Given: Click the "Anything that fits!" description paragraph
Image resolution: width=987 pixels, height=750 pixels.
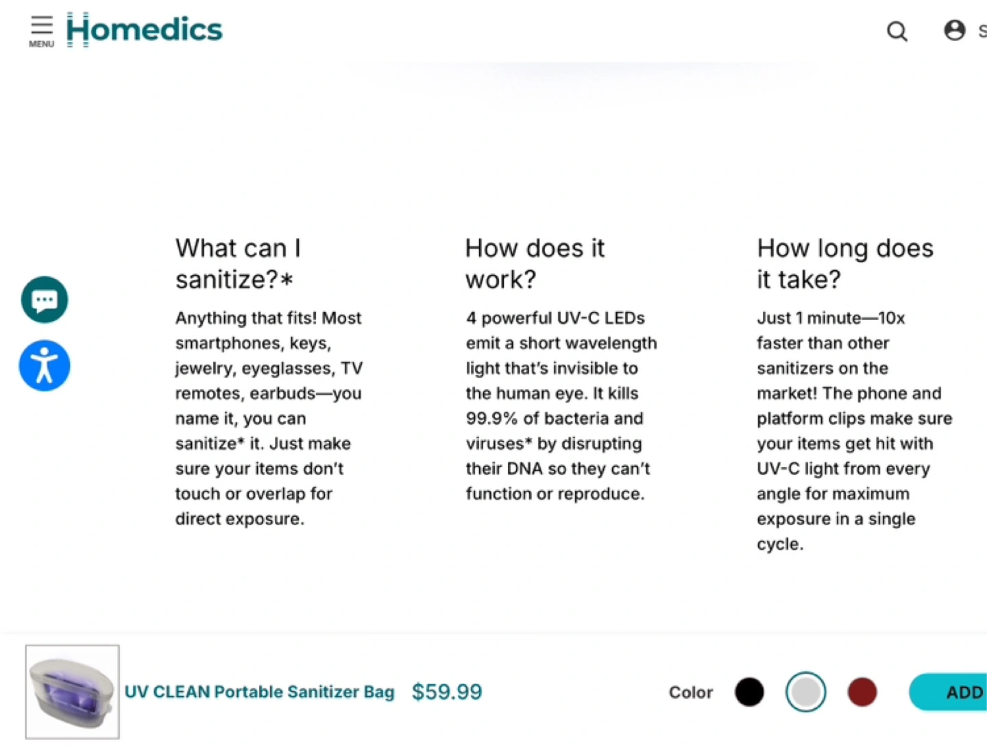Looking at the screenshot, I should (268, 418).
